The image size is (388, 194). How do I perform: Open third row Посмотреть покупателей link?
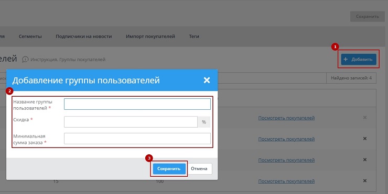click(x=286, y=160)
